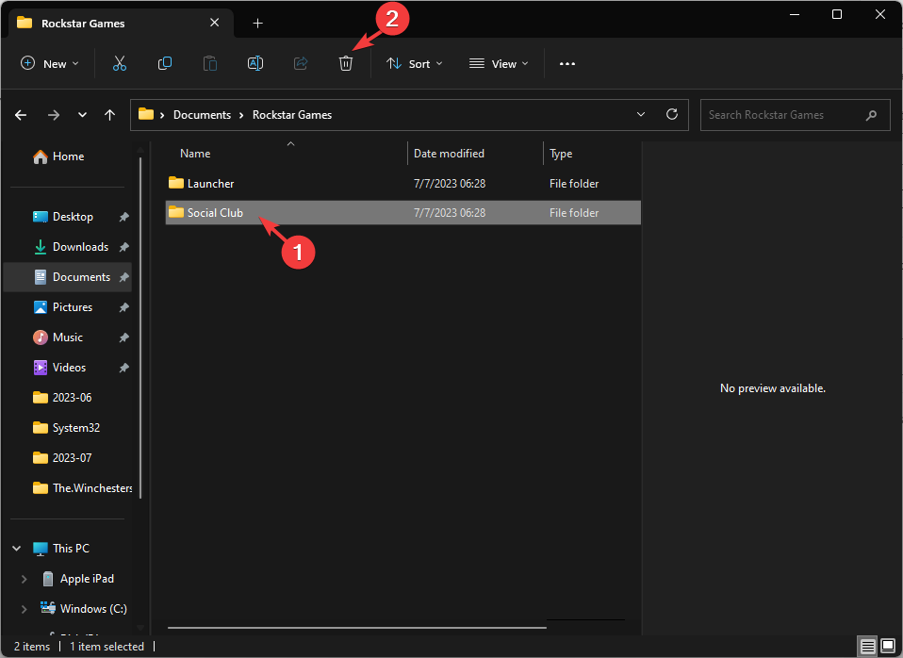Refresh the Rockstar Games folder view
The width and height of the screenshot is (903, 658).
click(671, 114)
